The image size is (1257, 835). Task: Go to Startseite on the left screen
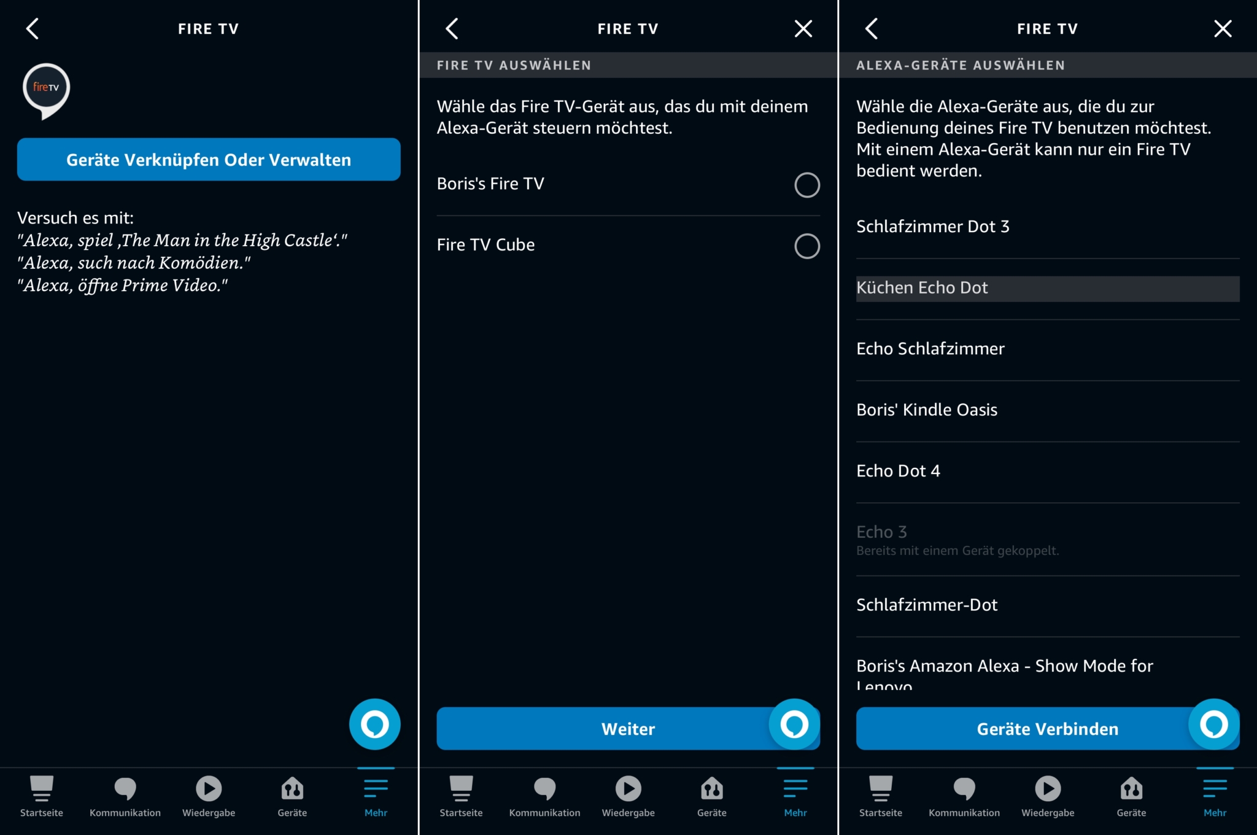(42, 796)
